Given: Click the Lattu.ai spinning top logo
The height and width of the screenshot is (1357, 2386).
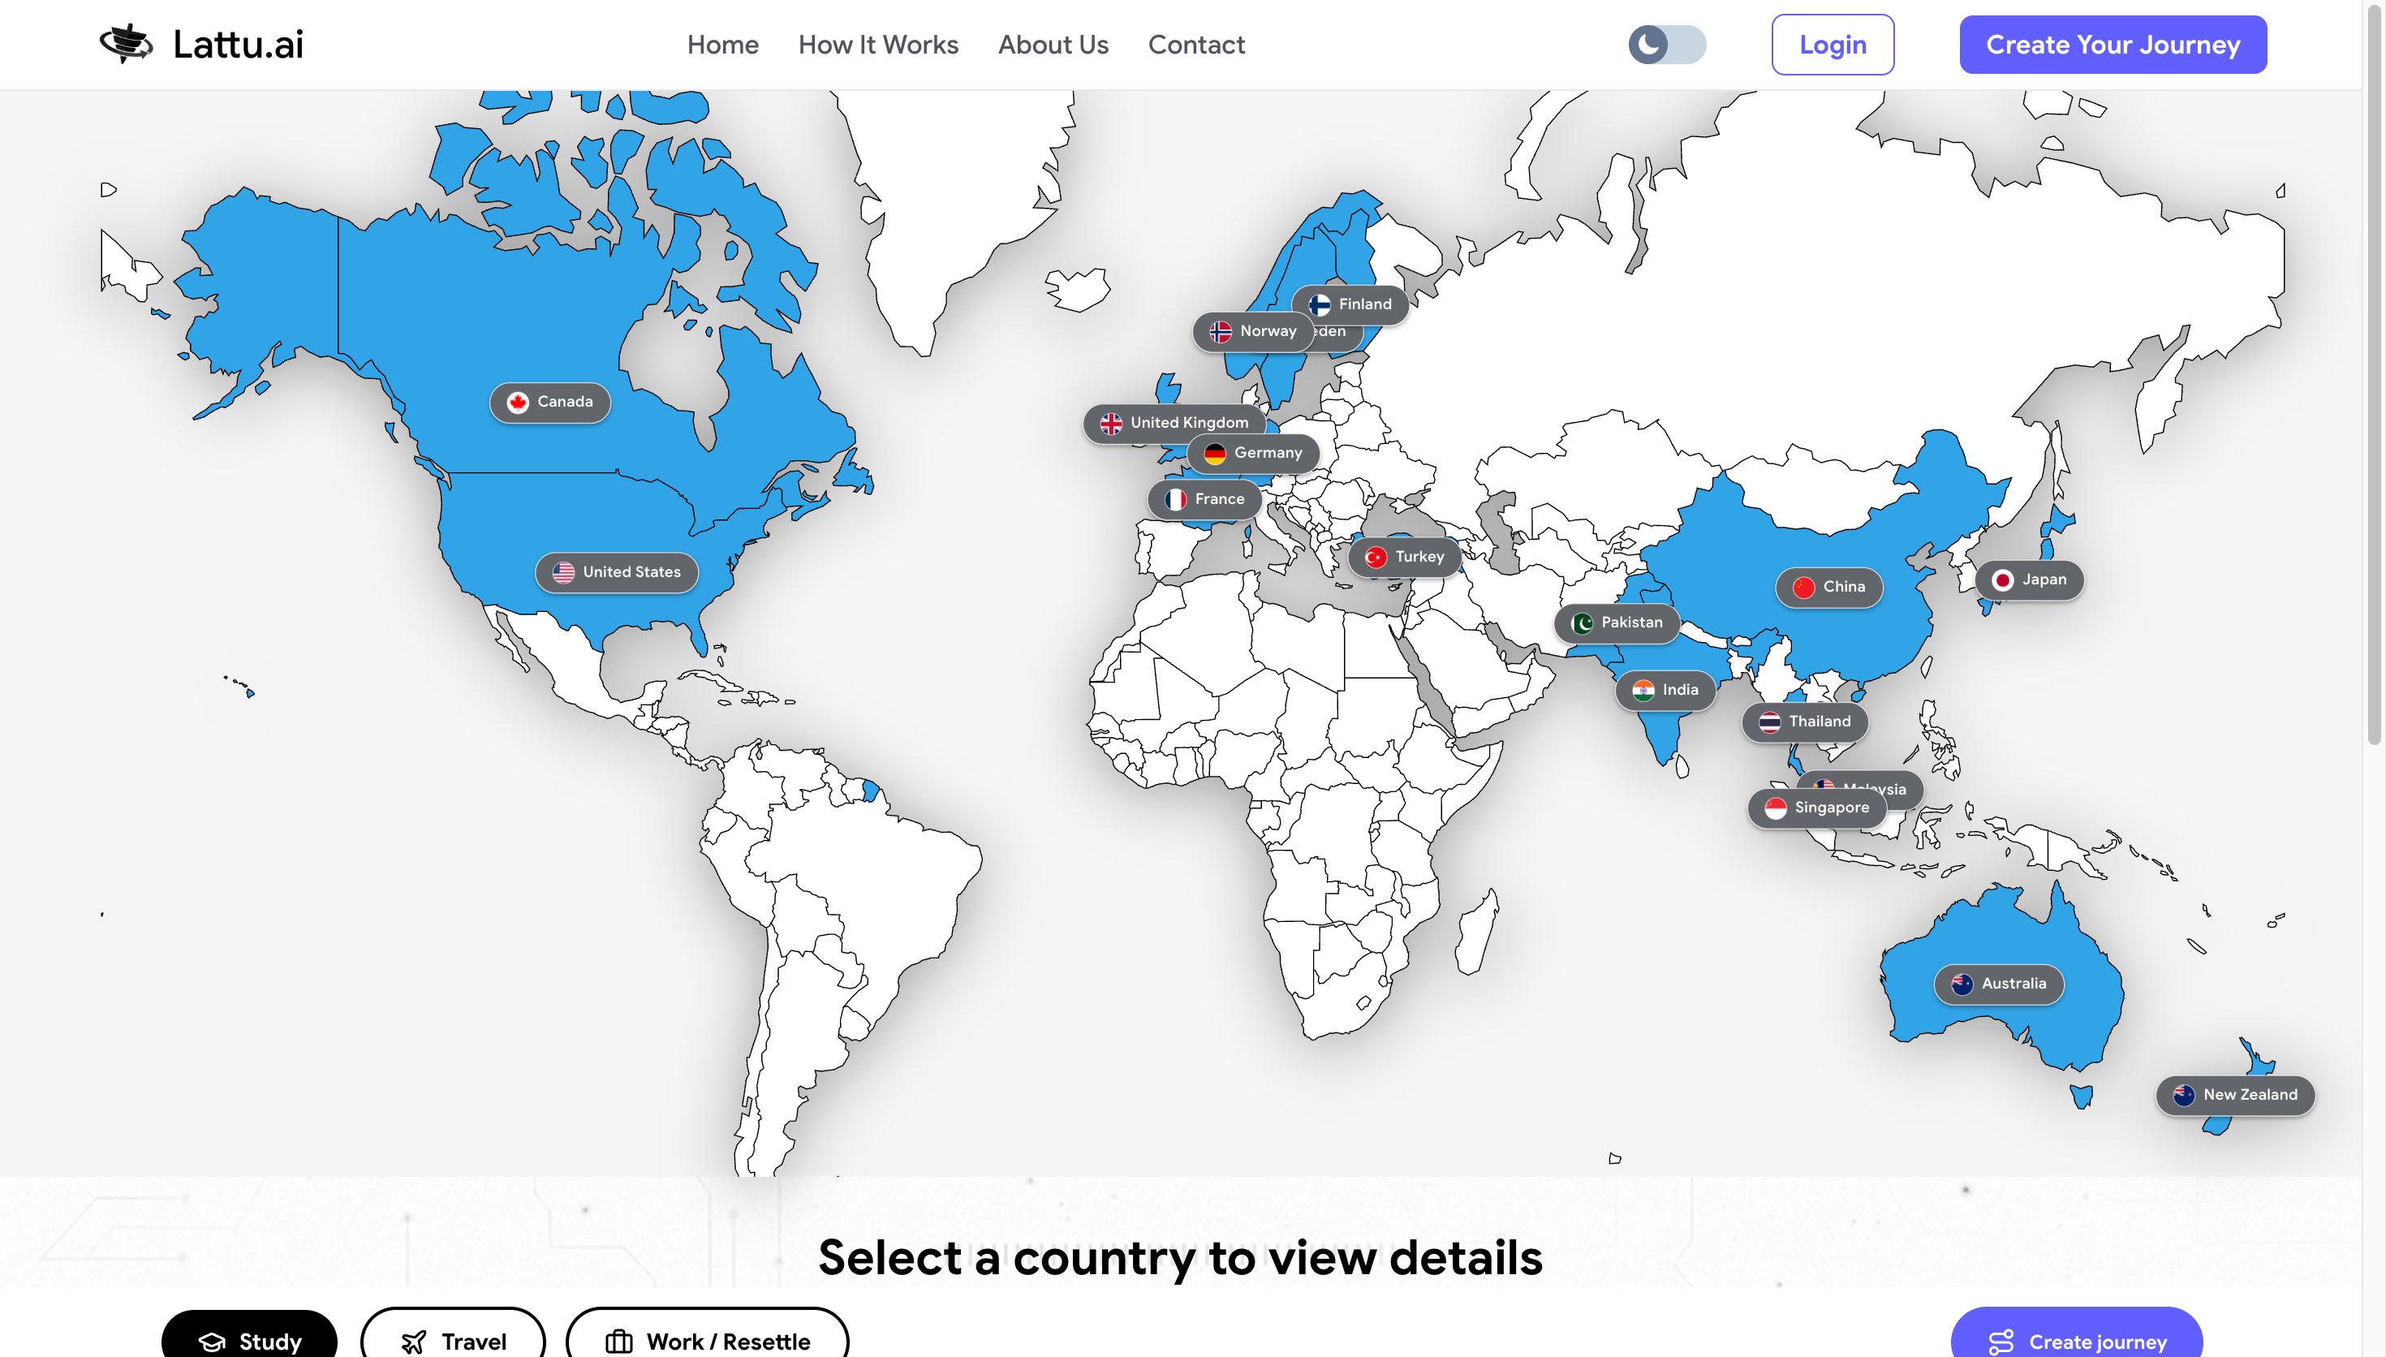Looking at the screenshot, I should (126, 44).
